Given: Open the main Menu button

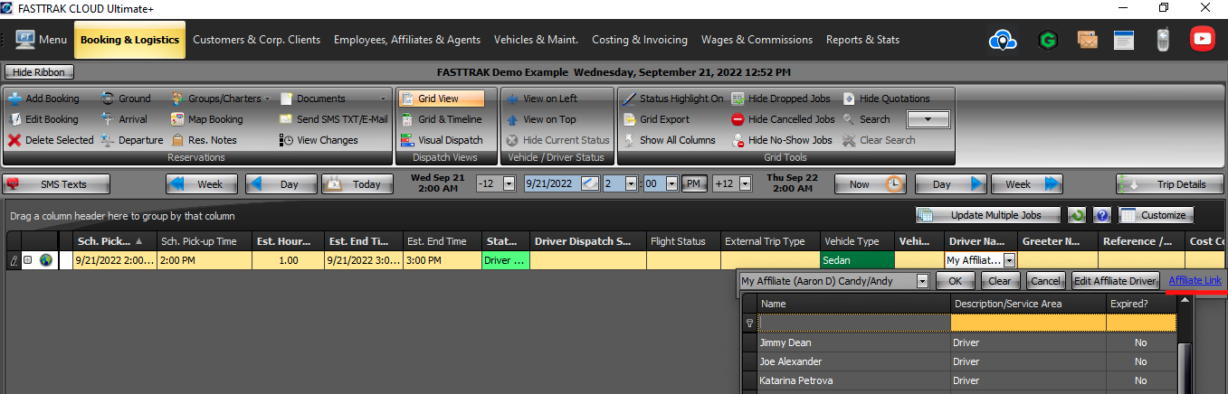Looking at the screenshot, I should click(42, 40).
